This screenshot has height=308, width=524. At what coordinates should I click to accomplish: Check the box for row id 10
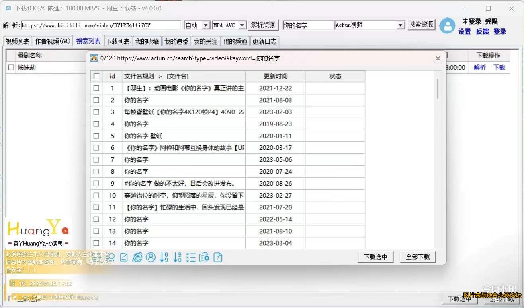pos(96,196)
